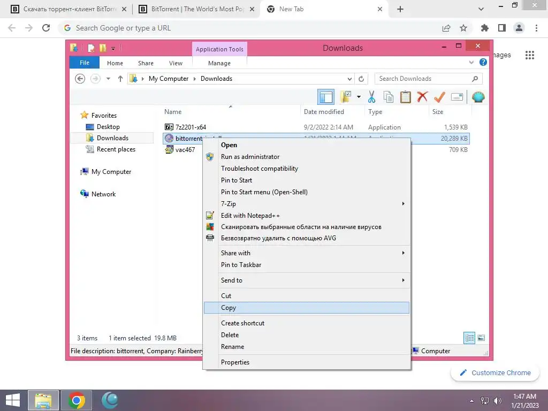Open recent locations dropdown arrow
Viewport: 548px width, 411px height.
pos(108,79)
